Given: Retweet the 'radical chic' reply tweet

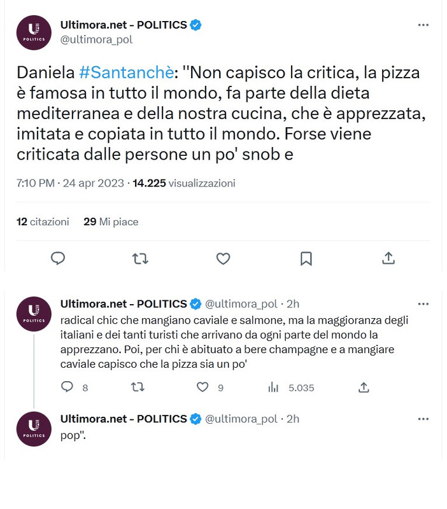Looking at the screenshot, I should 137,387.
